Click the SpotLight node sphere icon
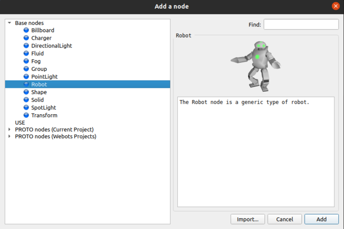344x229 pixels. pos(26,108)
